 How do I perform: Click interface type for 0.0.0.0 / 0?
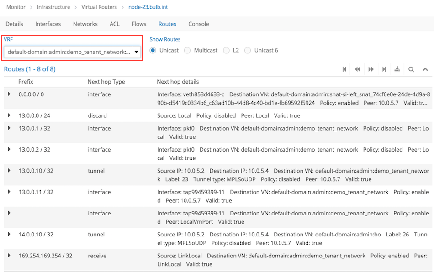coord(100,94)
